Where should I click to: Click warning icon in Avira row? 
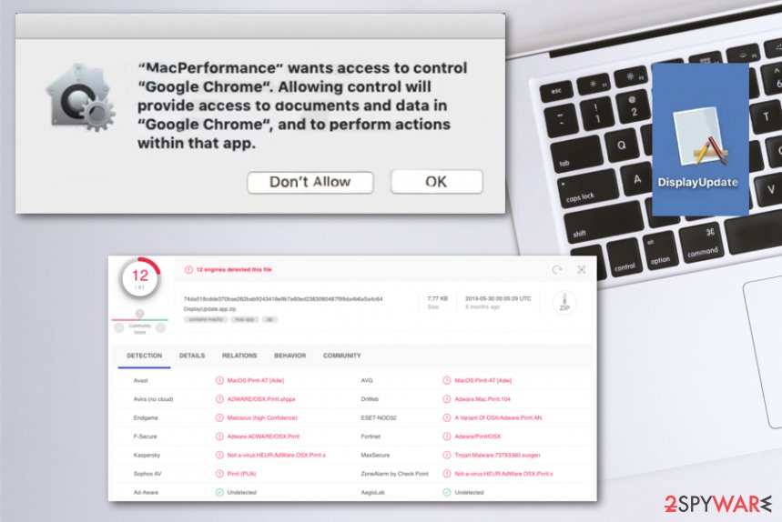click(x=219, y=399)
